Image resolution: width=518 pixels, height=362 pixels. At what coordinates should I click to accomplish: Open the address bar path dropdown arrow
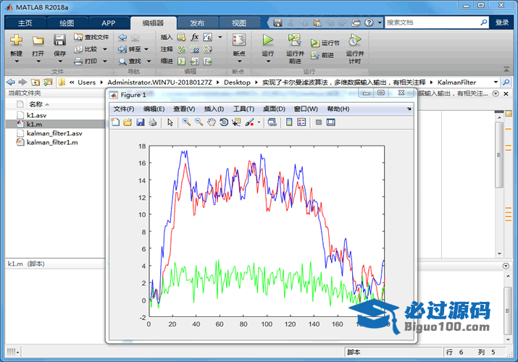(496, 82)
